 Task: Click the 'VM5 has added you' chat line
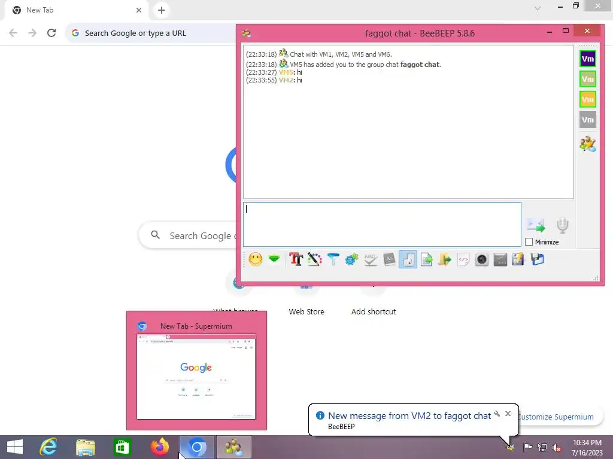coord(343,65)
